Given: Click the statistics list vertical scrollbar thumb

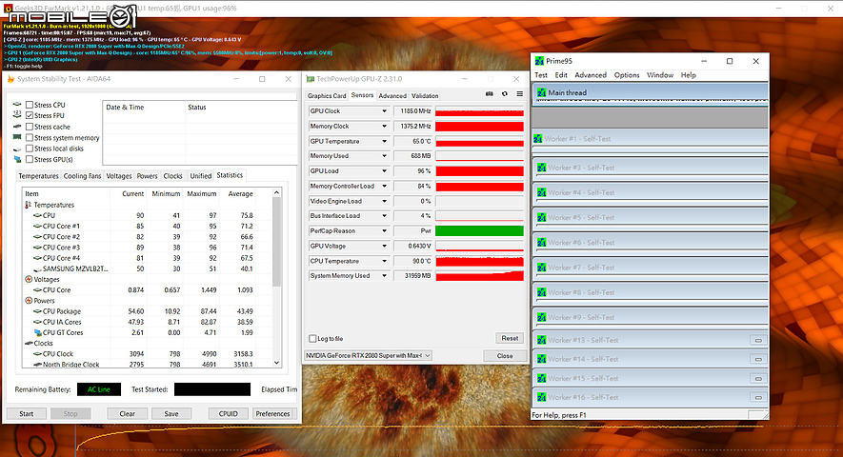Looking at the screenshot, I should pyautogui.click(x=277, y=242).
